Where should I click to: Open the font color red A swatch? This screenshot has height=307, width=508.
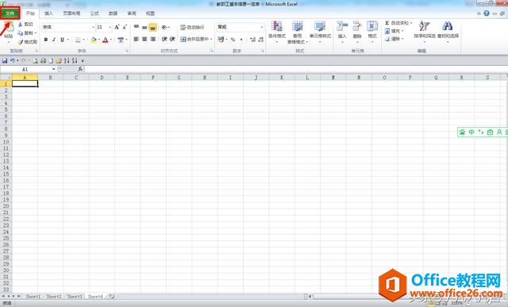pos(106,40)
